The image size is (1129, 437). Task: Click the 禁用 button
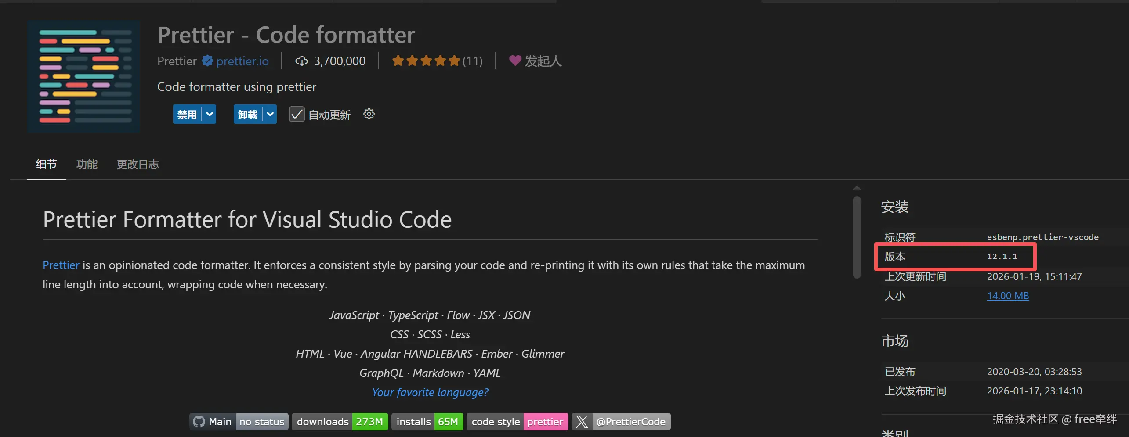coord(187,115)
